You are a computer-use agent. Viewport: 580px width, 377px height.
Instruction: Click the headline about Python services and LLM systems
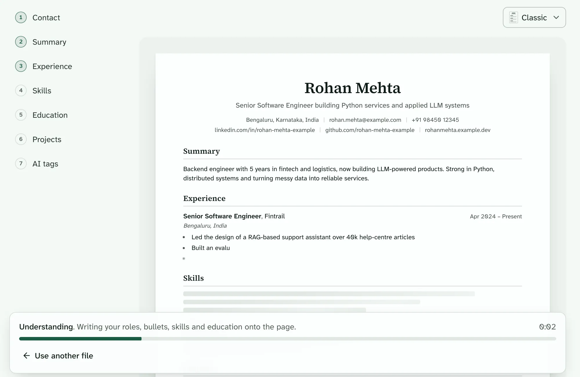coord(352,105)
